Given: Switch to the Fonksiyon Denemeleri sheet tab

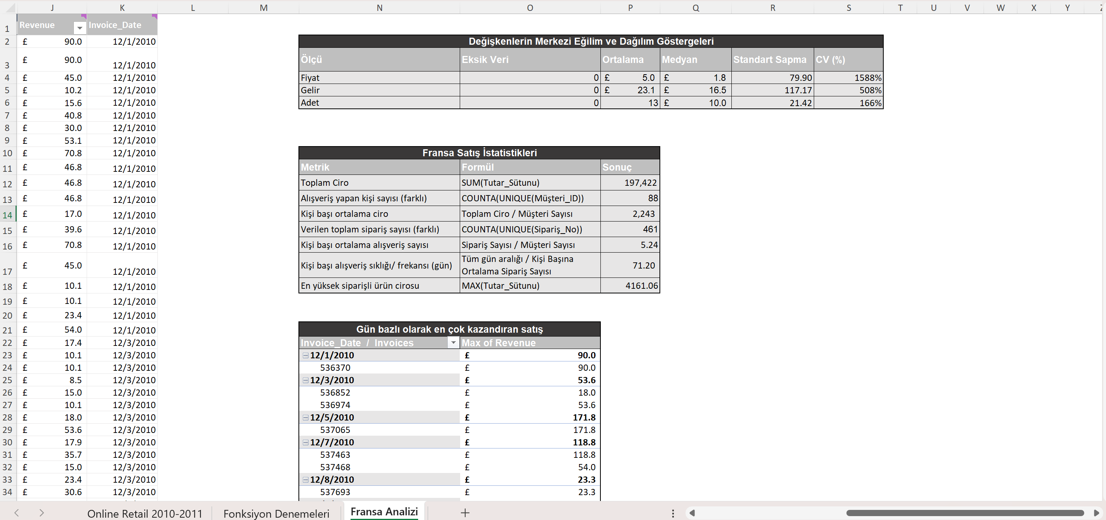Looking at the screenshot, I should pos(276,513).
